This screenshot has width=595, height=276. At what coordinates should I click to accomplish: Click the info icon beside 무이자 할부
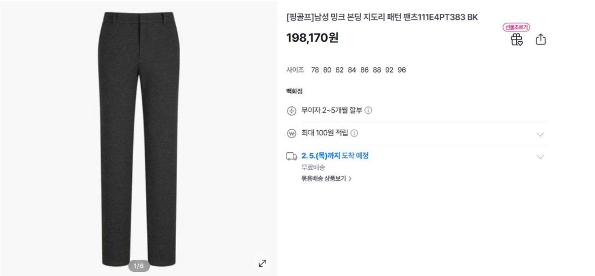tap(368, 110)
